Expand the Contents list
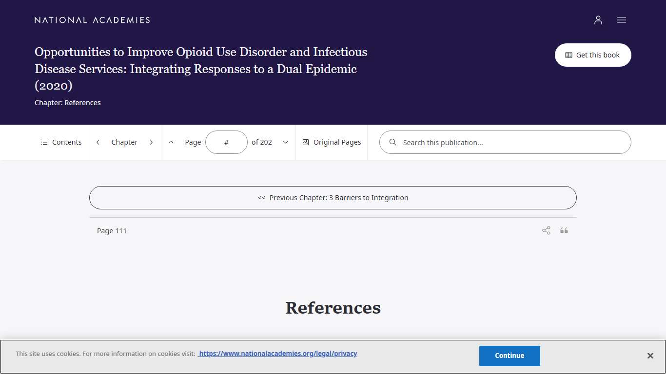The height and width of the screenshot is (374, 666). pyautogui.click(x=61, y=142)
